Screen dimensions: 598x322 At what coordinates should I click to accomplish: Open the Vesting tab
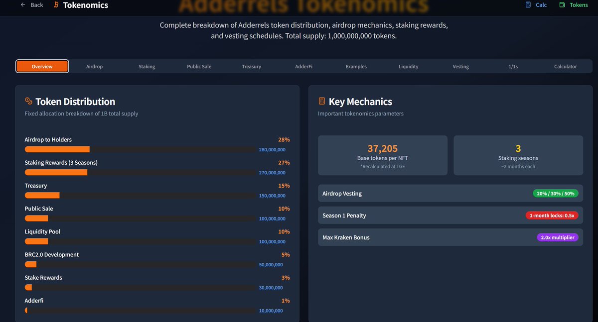click(x=461, y=66)
